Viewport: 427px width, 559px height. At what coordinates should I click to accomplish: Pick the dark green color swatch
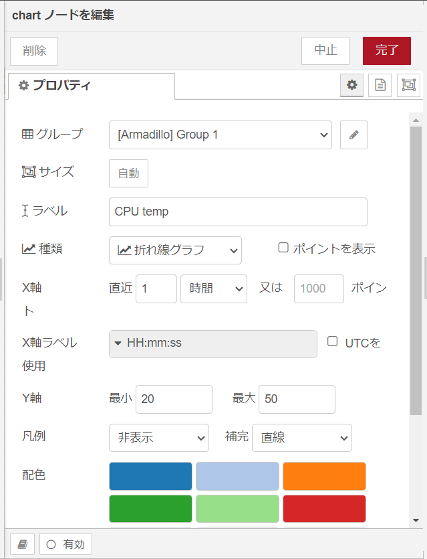click(x=150, y=509)
